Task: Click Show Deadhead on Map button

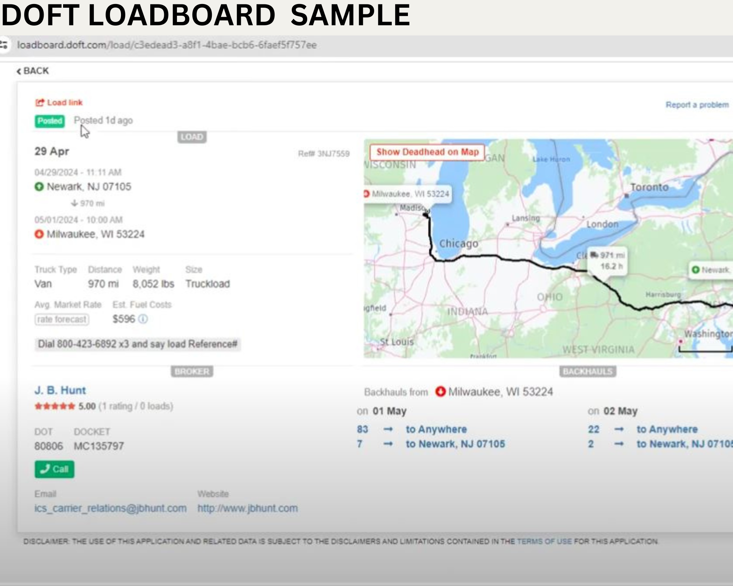Action: tap(427, 152)
